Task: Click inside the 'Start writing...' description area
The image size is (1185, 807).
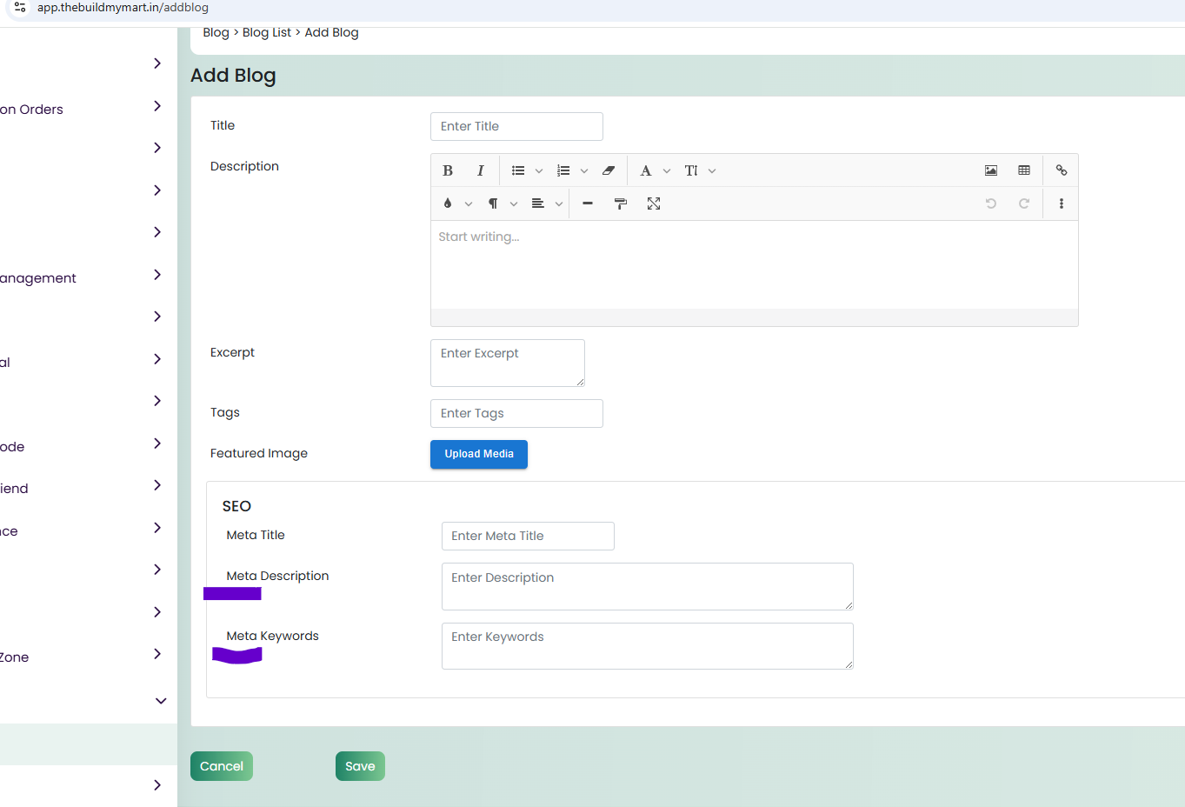Action: [x=755, y=264]
